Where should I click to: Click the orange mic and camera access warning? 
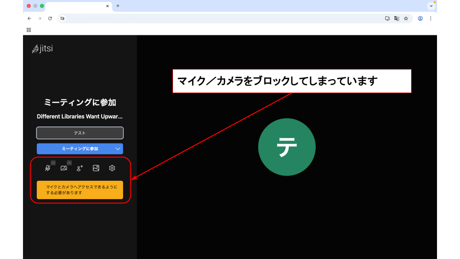coord(80,190)
